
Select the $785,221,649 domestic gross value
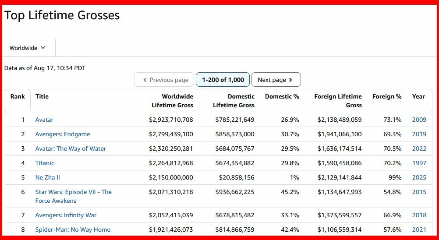235,120
